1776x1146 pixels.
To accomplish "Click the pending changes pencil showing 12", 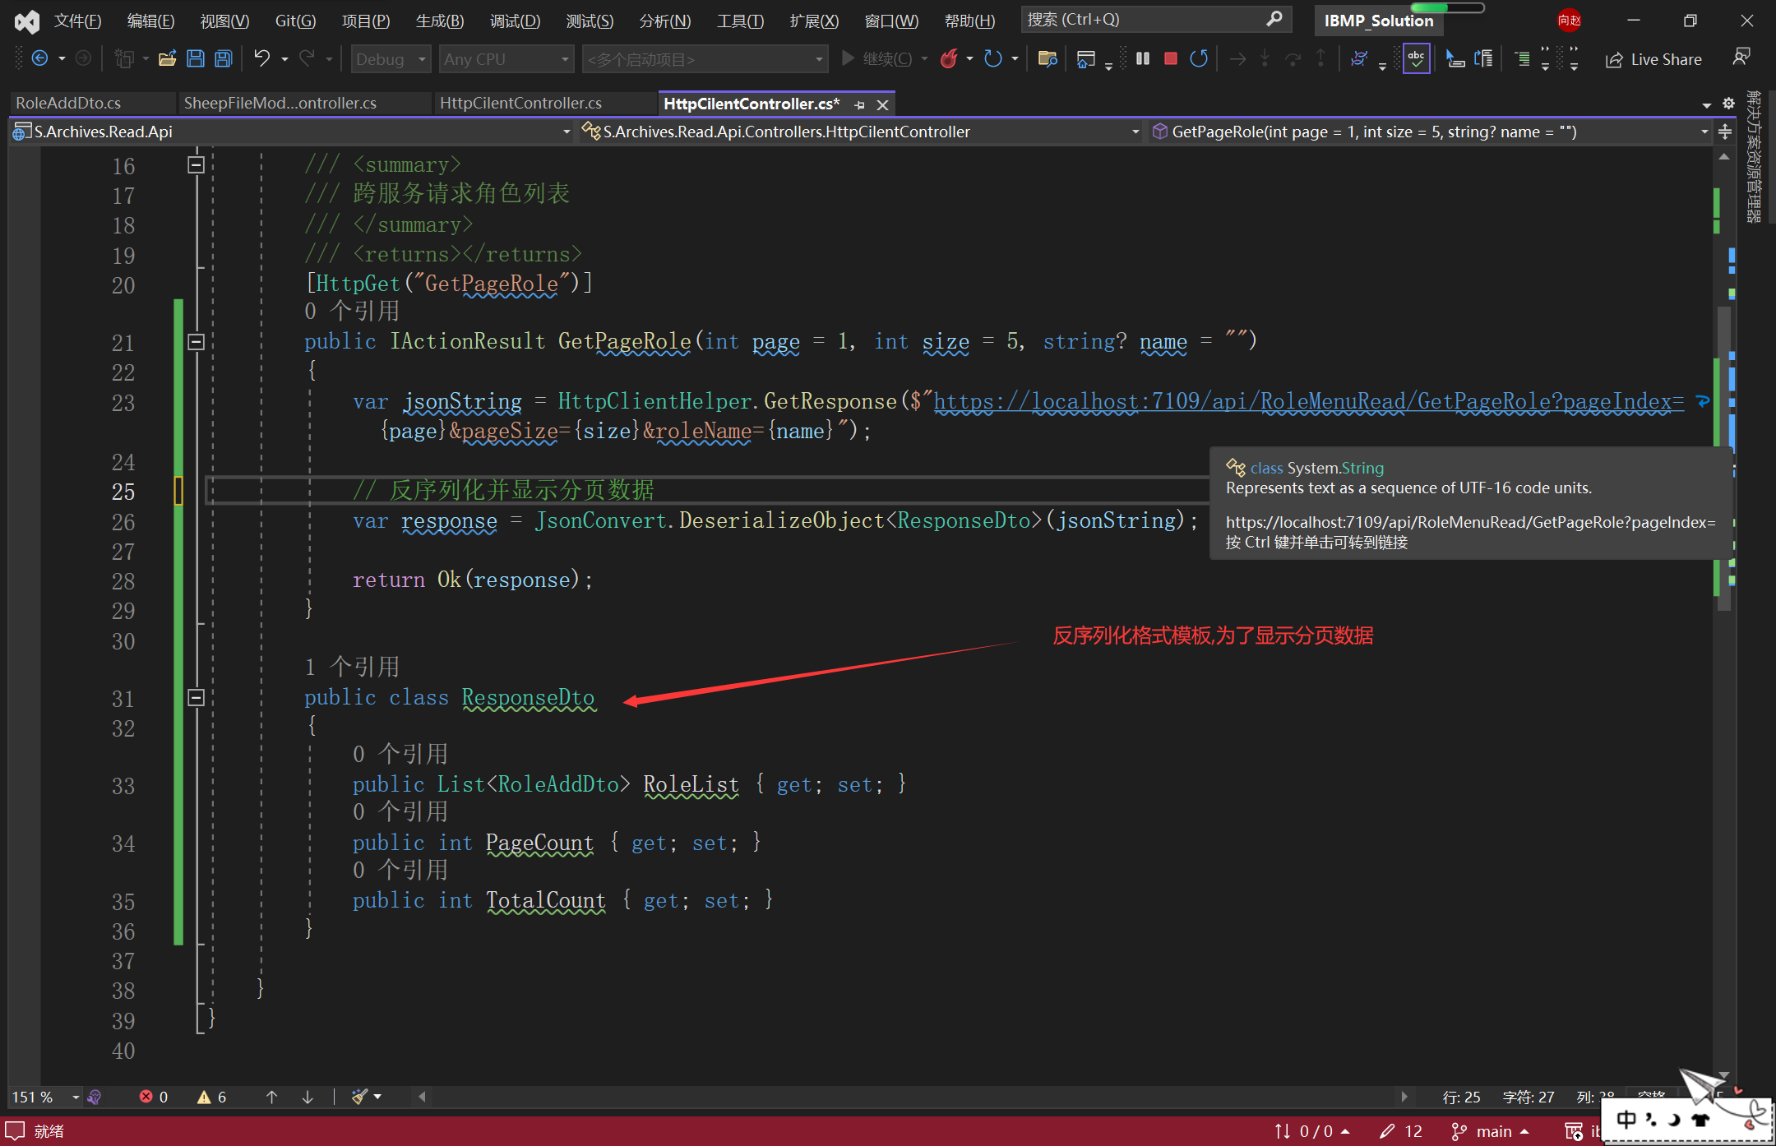I will [1401, 1131].
